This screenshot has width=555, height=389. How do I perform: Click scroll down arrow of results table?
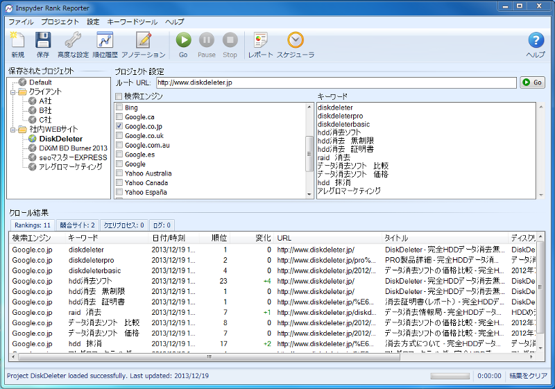pos(540,348)
